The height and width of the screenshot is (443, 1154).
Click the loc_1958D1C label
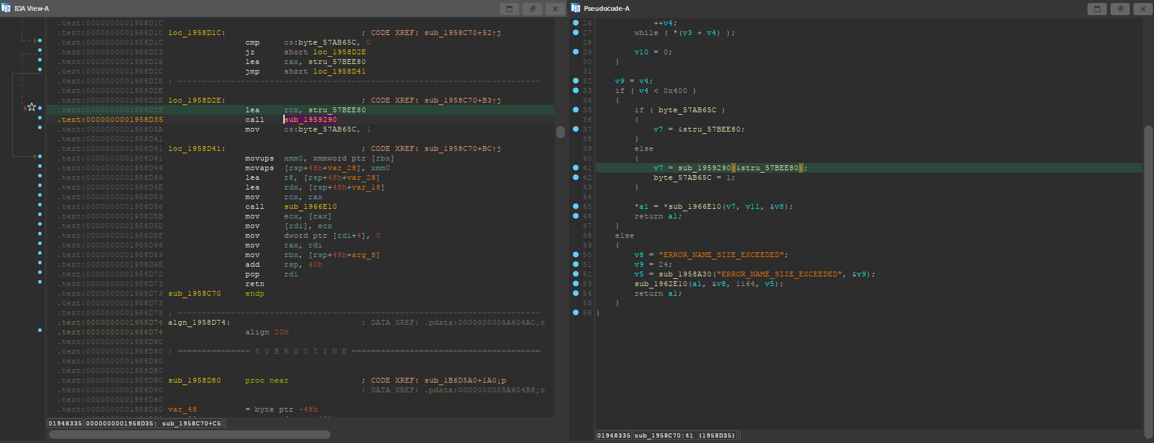point(196,33)
